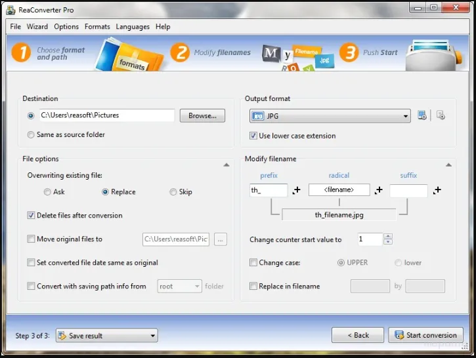Viewport: 476px width, 358px height.
Task: Enable Change case checkbox
Action: pos(253,262)
